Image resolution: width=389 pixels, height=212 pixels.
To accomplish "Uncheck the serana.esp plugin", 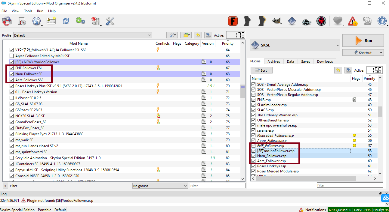I will pyautogui.click(x=254, y=130).
